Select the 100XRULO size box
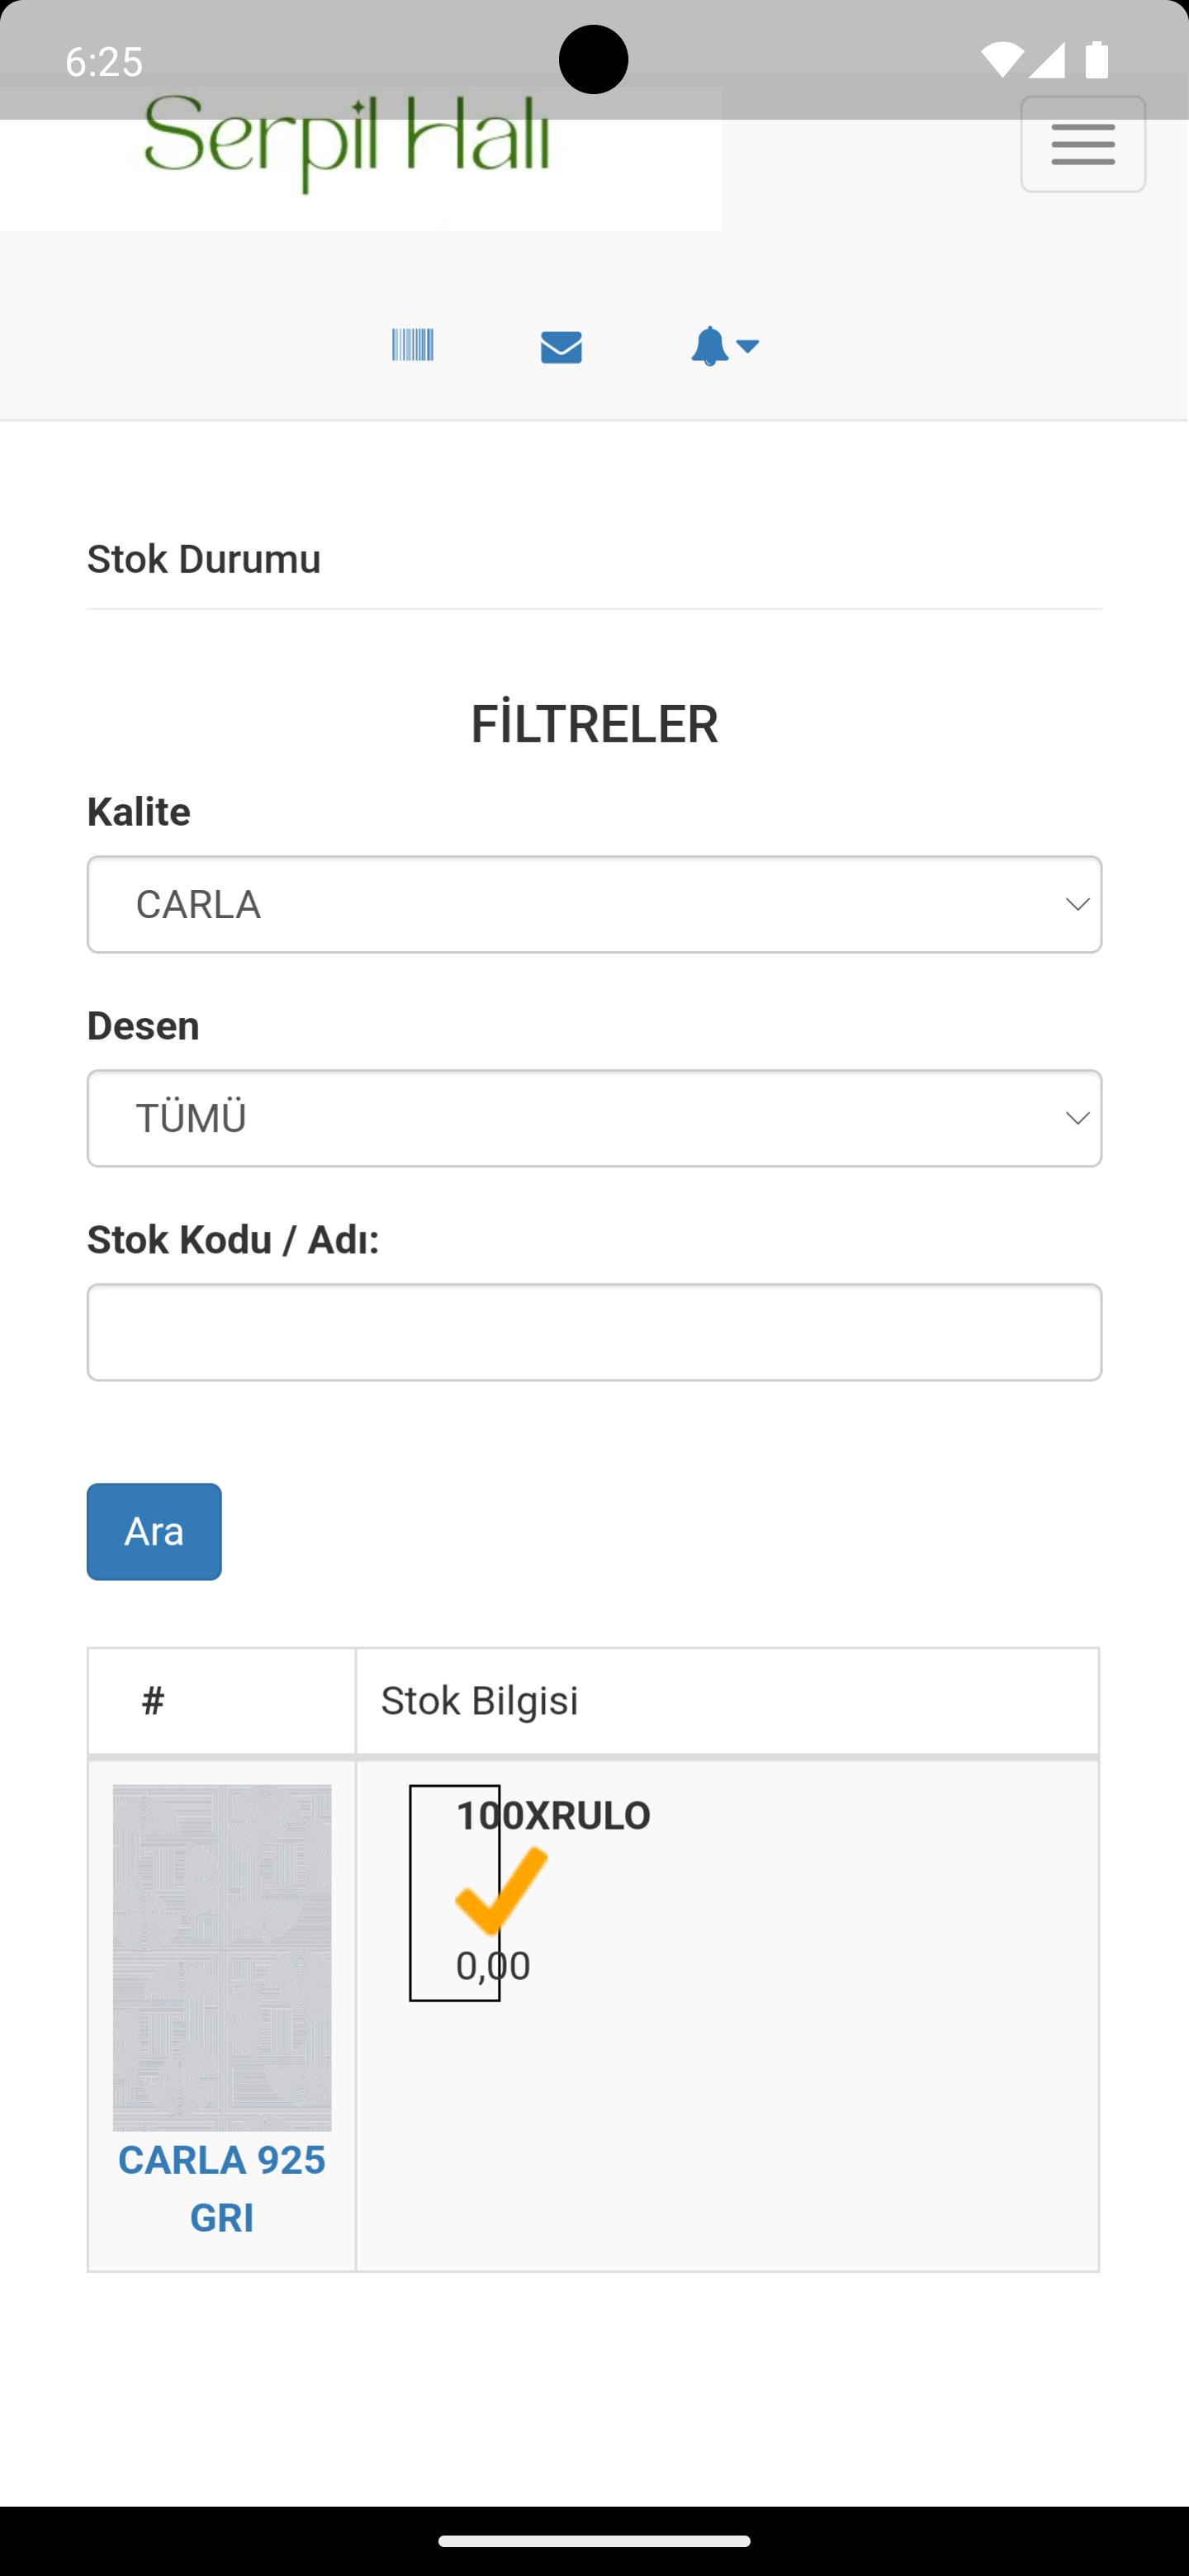The width and height of the screenshot is (1189, 2576). (454, 1893)
